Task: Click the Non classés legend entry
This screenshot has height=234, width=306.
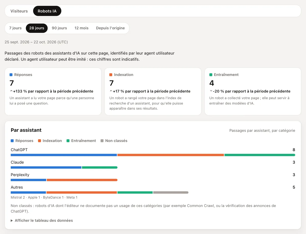Action: pos(114,141)
